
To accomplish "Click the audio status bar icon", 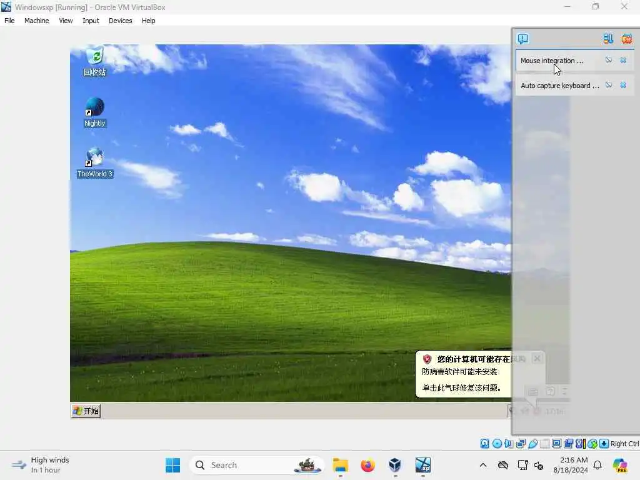I will tap(509, 444).
